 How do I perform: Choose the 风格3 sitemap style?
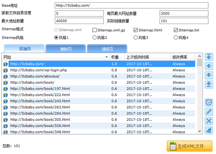(x=136, y=38)
